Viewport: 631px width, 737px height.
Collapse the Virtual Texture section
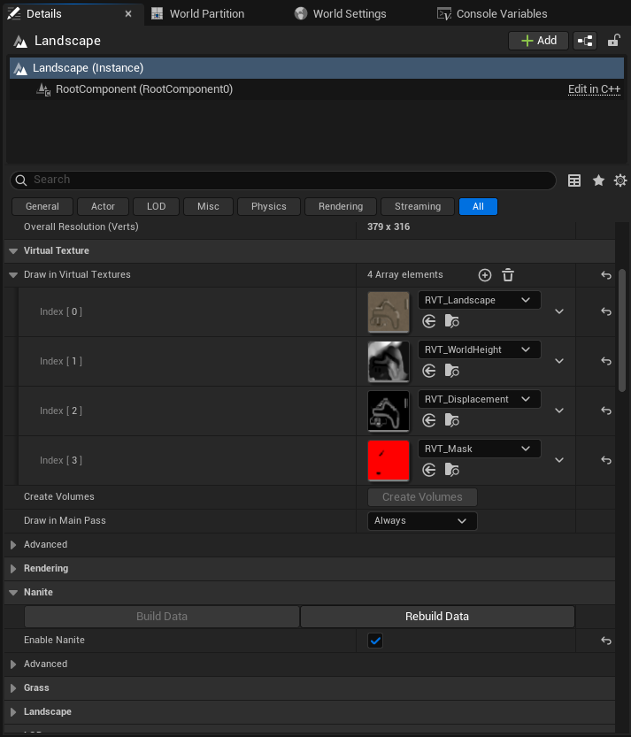(x=13, y=251)
